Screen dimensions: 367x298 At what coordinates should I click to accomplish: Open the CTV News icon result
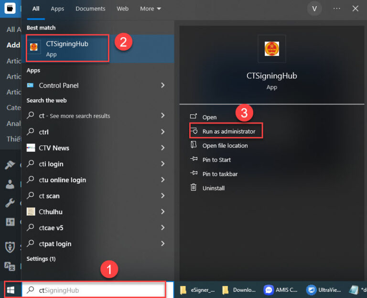click(x=31, y=148)
